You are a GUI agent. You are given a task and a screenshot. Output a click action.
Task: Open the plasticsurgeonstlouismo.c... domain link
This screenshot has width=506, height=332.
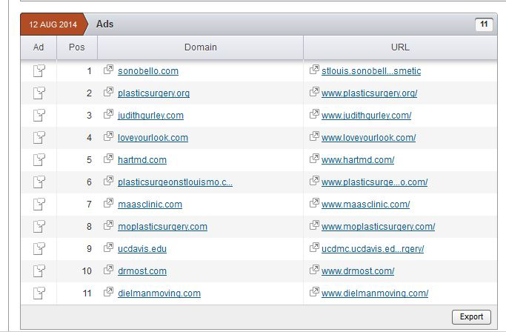point(175,182)
